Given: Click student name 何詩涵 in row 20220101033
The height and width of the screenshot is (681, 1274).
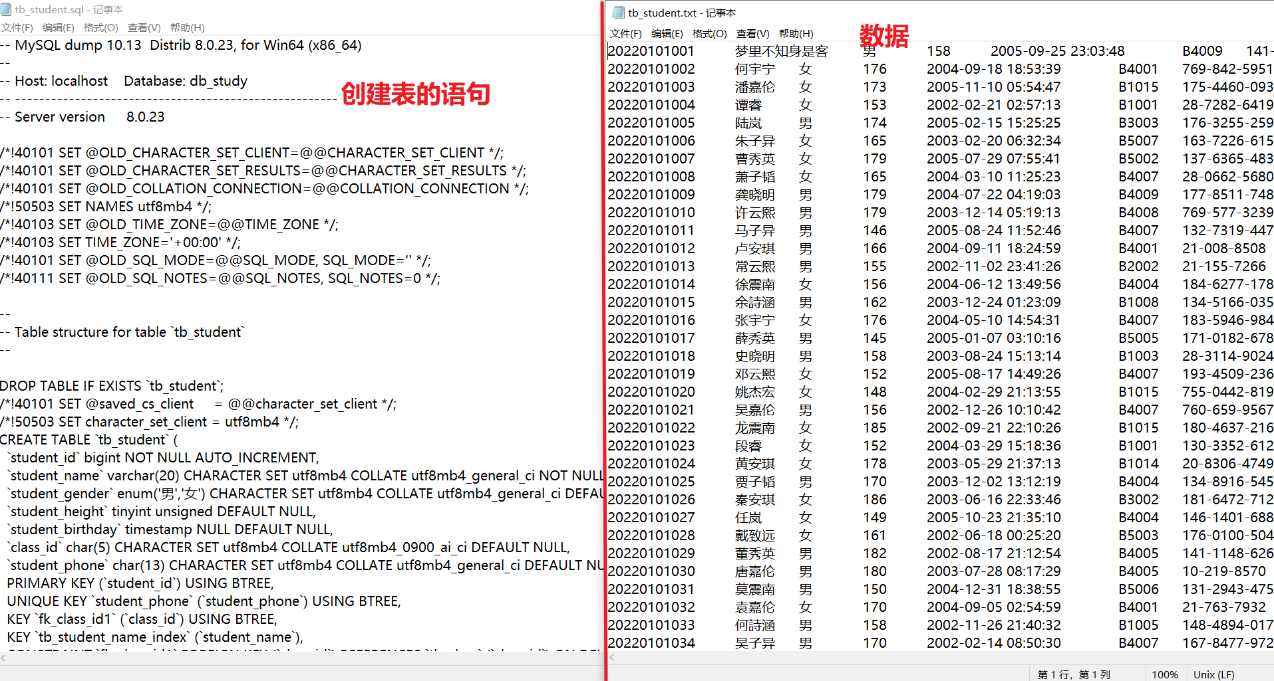Looking at the screenshot, I should tap(754, 625).
